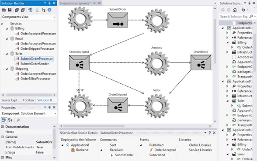
Task: Click Service Libraries entry
Action: click(200, 150)
